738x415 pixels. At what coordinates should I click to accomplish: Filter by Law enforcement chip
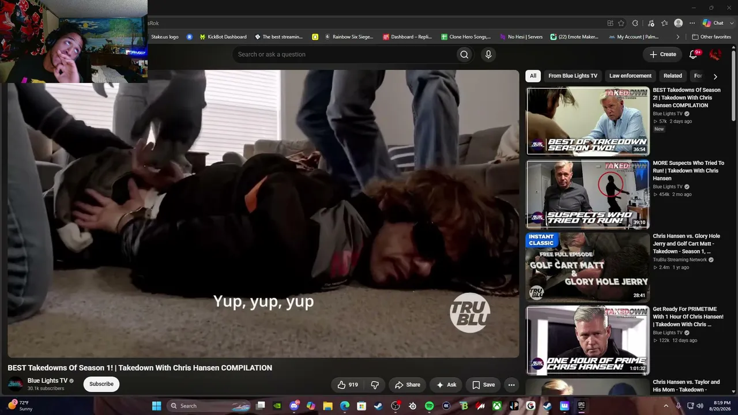(x=630, y=76)
